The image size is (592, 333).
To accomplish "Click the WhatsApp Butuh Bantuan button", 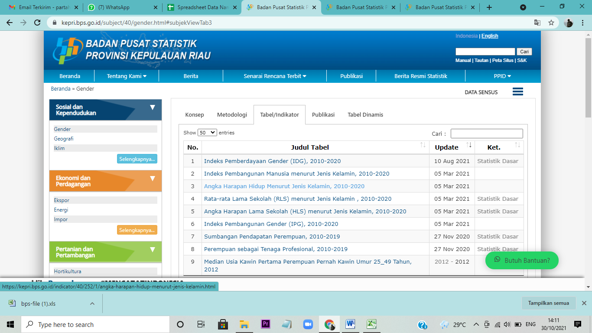I will [522, 261].
